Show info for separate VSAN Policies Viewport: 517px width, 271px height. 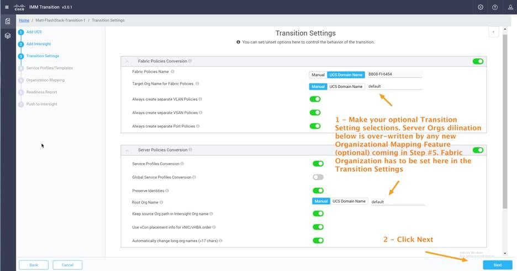coord(201,112)
